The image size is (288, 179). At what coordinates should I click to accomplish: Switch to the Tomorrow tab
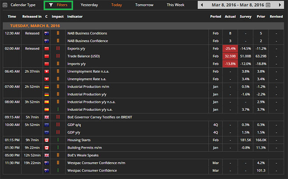point(144,5)
